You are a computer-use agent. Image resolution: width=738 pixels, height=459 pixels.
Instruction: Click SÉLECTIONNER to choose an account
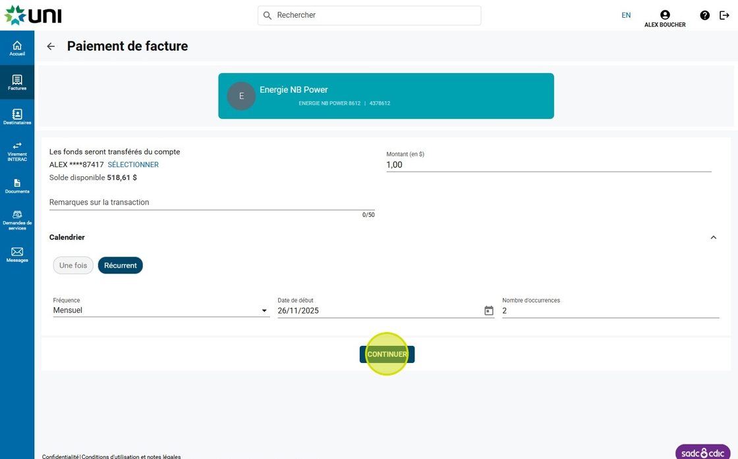click(133, 165)
